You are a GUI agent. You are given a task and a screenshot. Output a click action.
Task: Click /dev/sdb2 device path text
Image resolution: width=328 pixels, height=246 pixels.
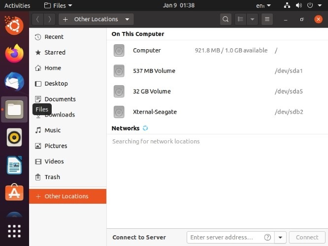point(289,112)
